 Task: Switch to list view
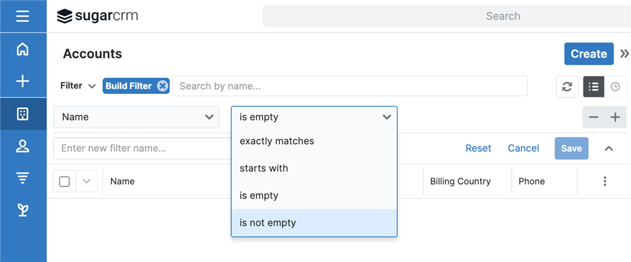click(x=593, y=87)
